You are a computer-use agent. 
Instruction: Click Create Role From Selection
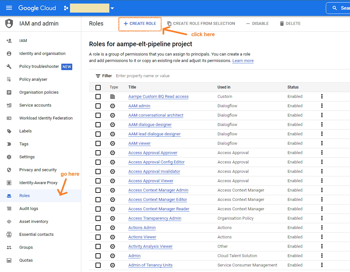[x=201, y=24]
